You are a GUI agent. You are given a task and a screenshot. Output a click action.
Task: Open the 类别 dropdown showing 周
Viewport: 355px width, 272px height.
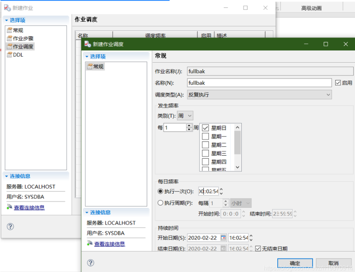[x=185, y=115]
